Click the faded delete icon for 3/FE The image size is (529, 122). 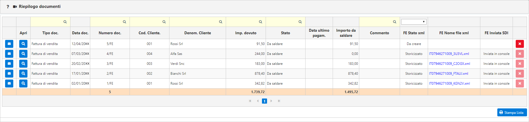pos(520,64)
